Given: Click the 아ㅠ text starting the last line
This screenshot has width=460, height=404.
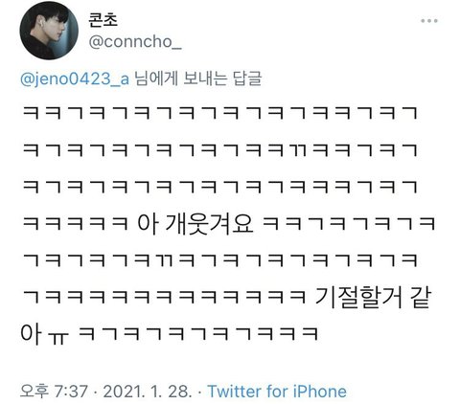Looking at the screenshot, I should (x=44, y=334).
